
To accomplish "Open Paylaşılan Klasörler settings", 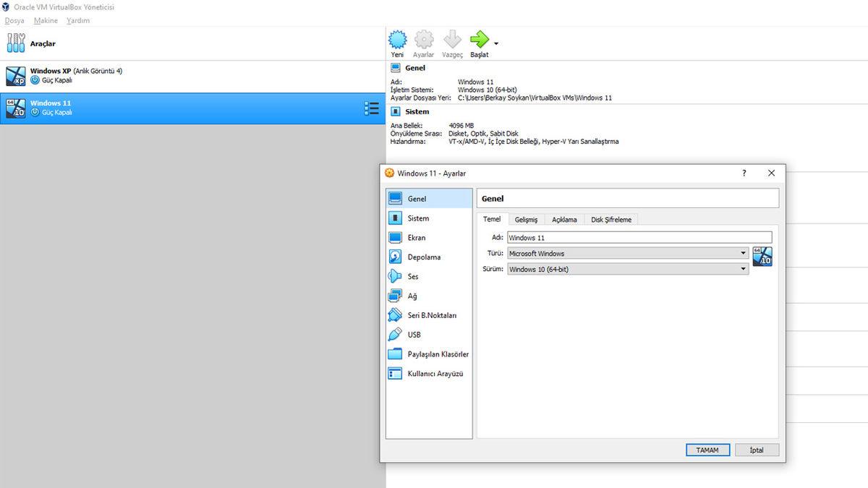I will 395,354.
